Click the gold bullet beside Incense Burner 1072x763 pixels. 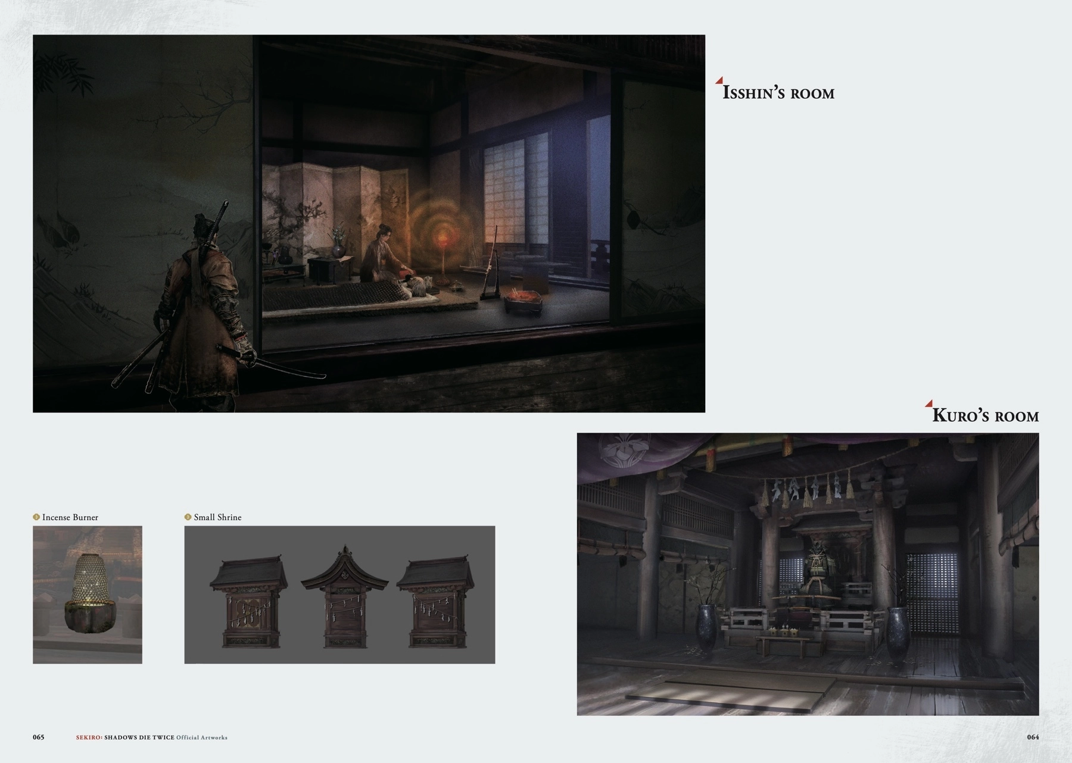point(36,517)
